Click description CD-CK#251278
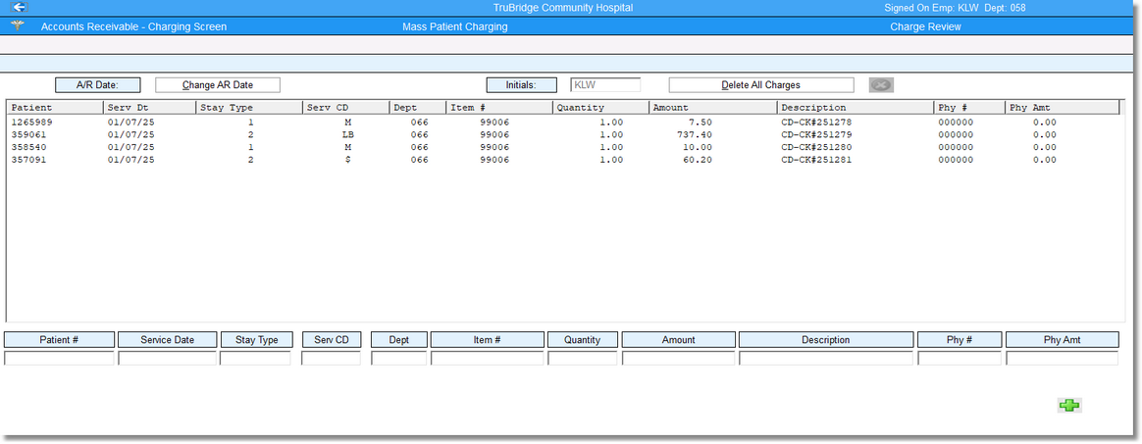This screenshot has height=444, width=1142. pos(816,123)
